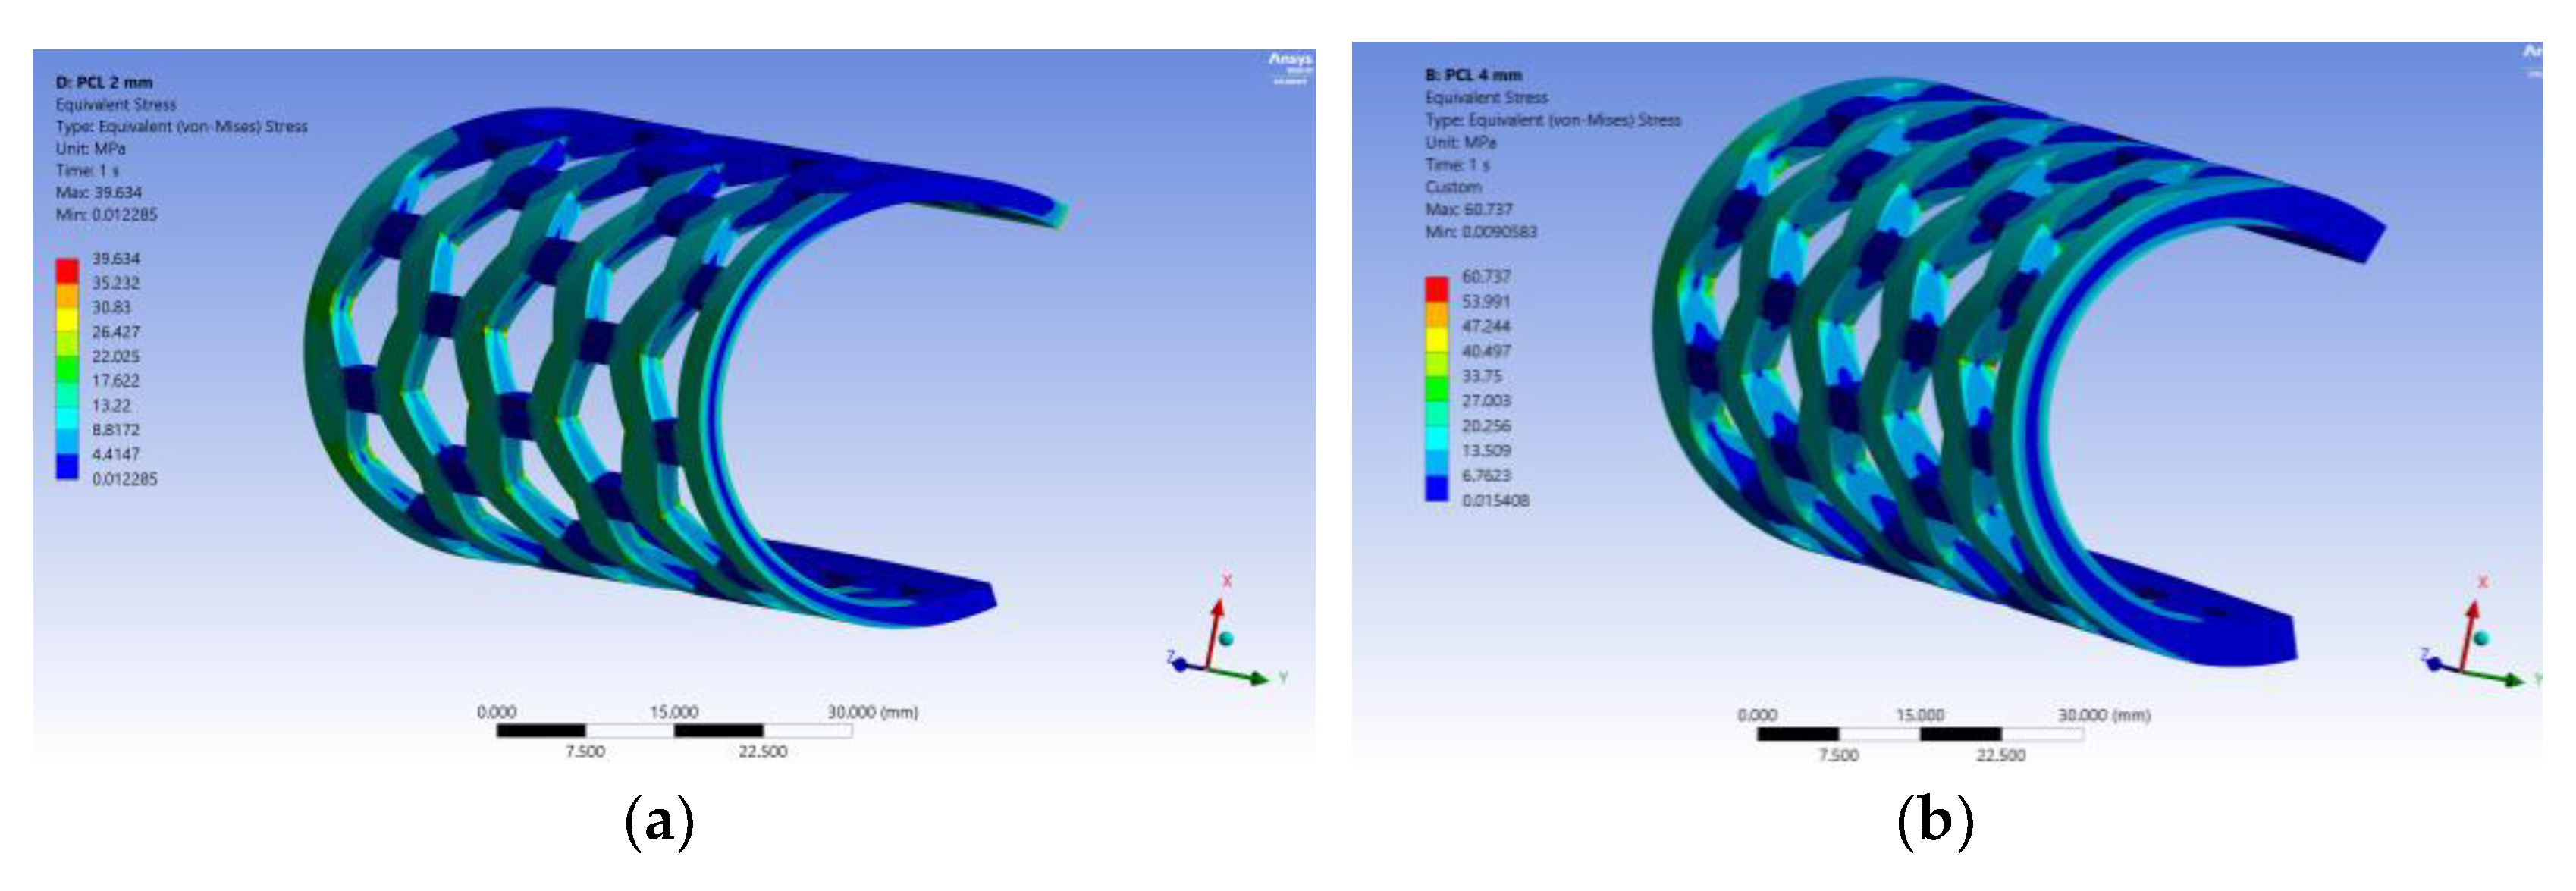Image resolution: width=2576 pixels, height=891 pixels.
Task: Click 'Min: 0.0090583' label in right view
Action: click(x=1480, y=232)
